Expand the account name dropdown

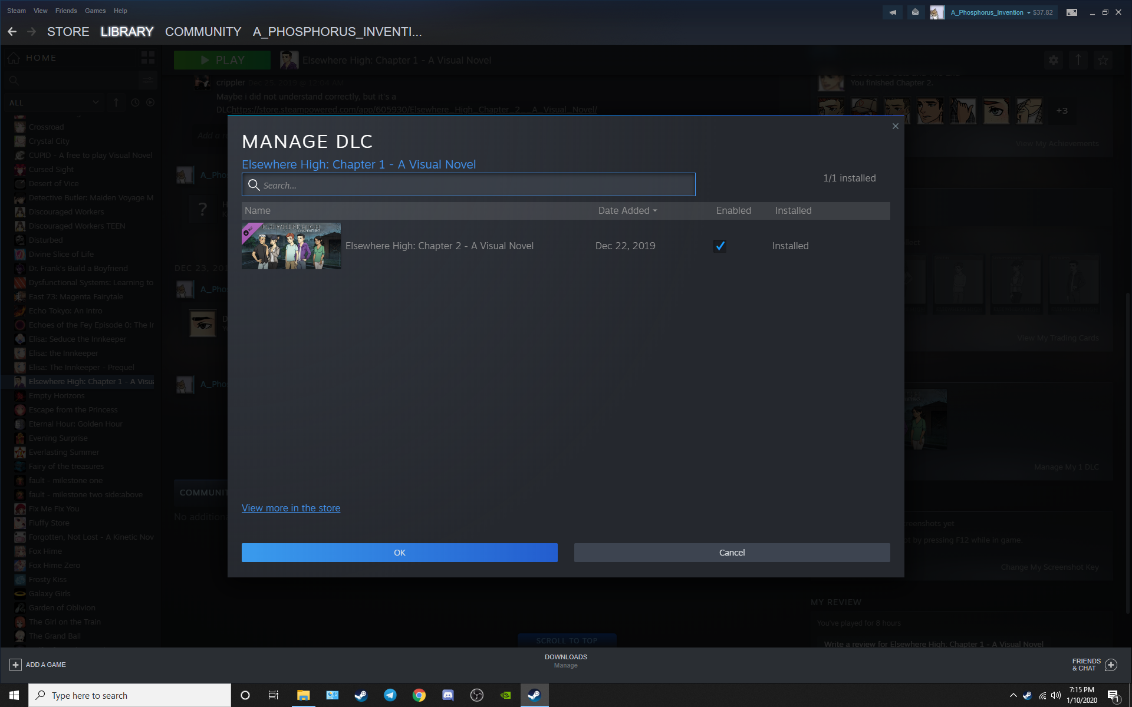pyautogui.click(x=1028, y=12)
